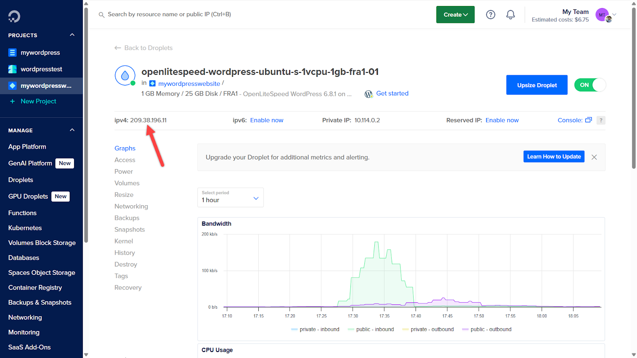Screen dimensions: 637x358
Task: Open Backups & Snapshots in sidebar
Action: coord(40,302)
